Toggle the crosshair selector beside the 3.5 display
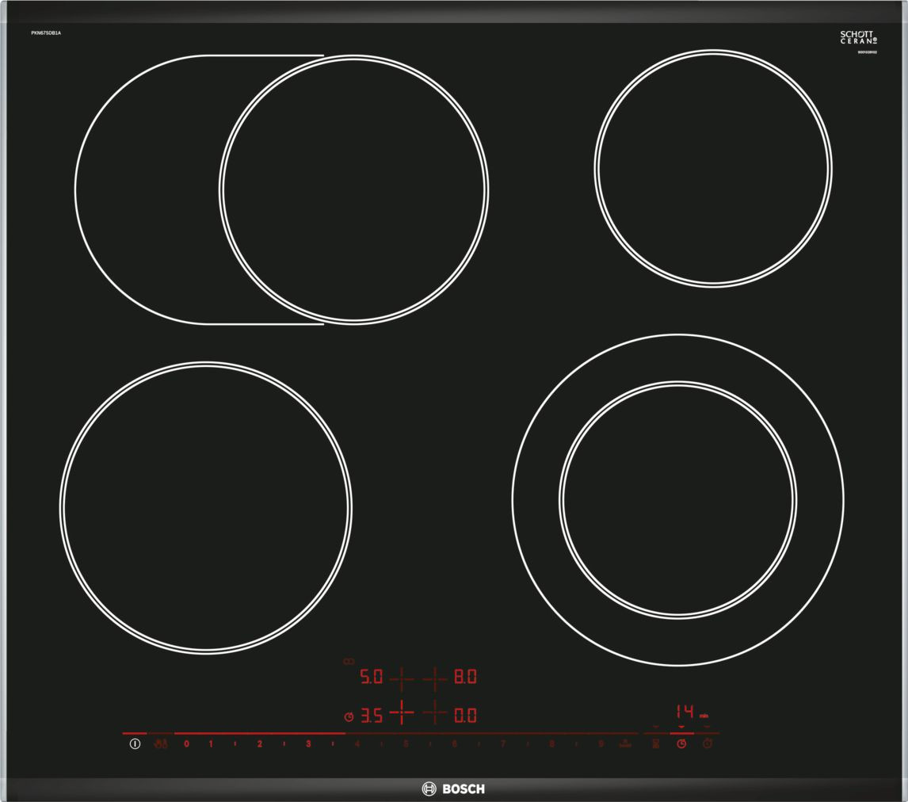 click(401, 712)
